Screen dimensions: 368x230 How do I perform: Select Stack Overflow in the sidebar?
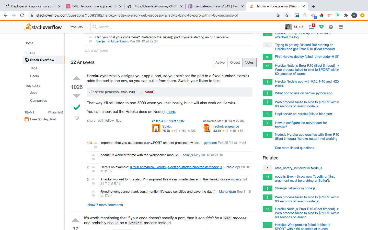43,60
